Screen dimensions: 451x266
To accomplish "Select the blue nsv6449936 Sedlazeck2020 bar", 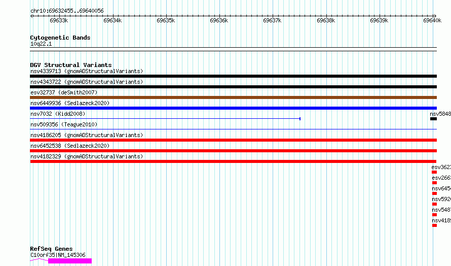I will coord(233,108).
